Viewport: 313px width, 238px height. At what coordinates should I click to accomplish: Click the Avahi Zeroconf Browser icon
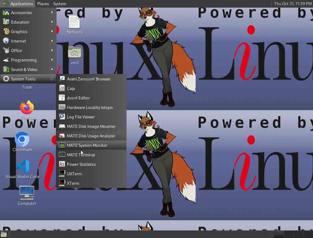point(62,79)
